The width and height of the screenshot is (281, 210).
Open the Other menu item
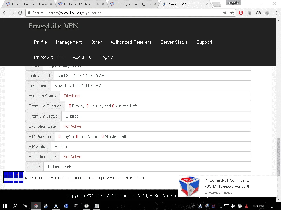96,42
